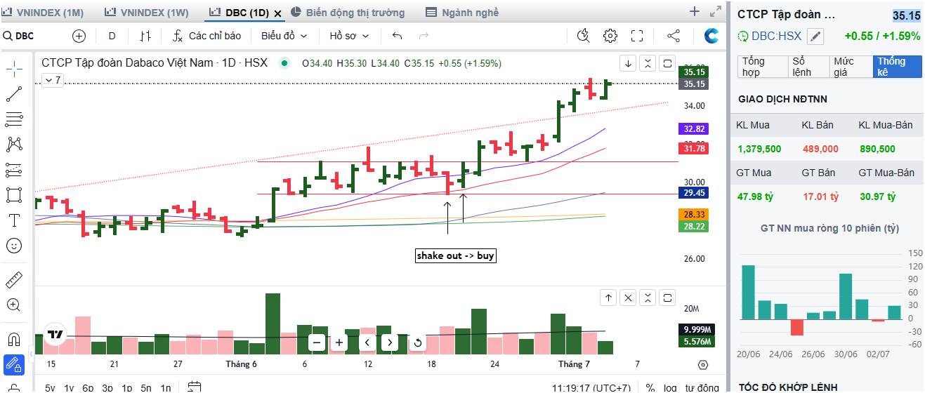Open the forecast and measurement tools
This screenshot has width=925, height=393.
point(14,169)
